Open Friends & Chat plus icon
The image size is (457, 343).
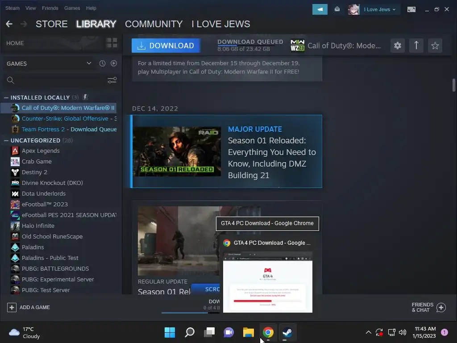click(x=441, y=307)
